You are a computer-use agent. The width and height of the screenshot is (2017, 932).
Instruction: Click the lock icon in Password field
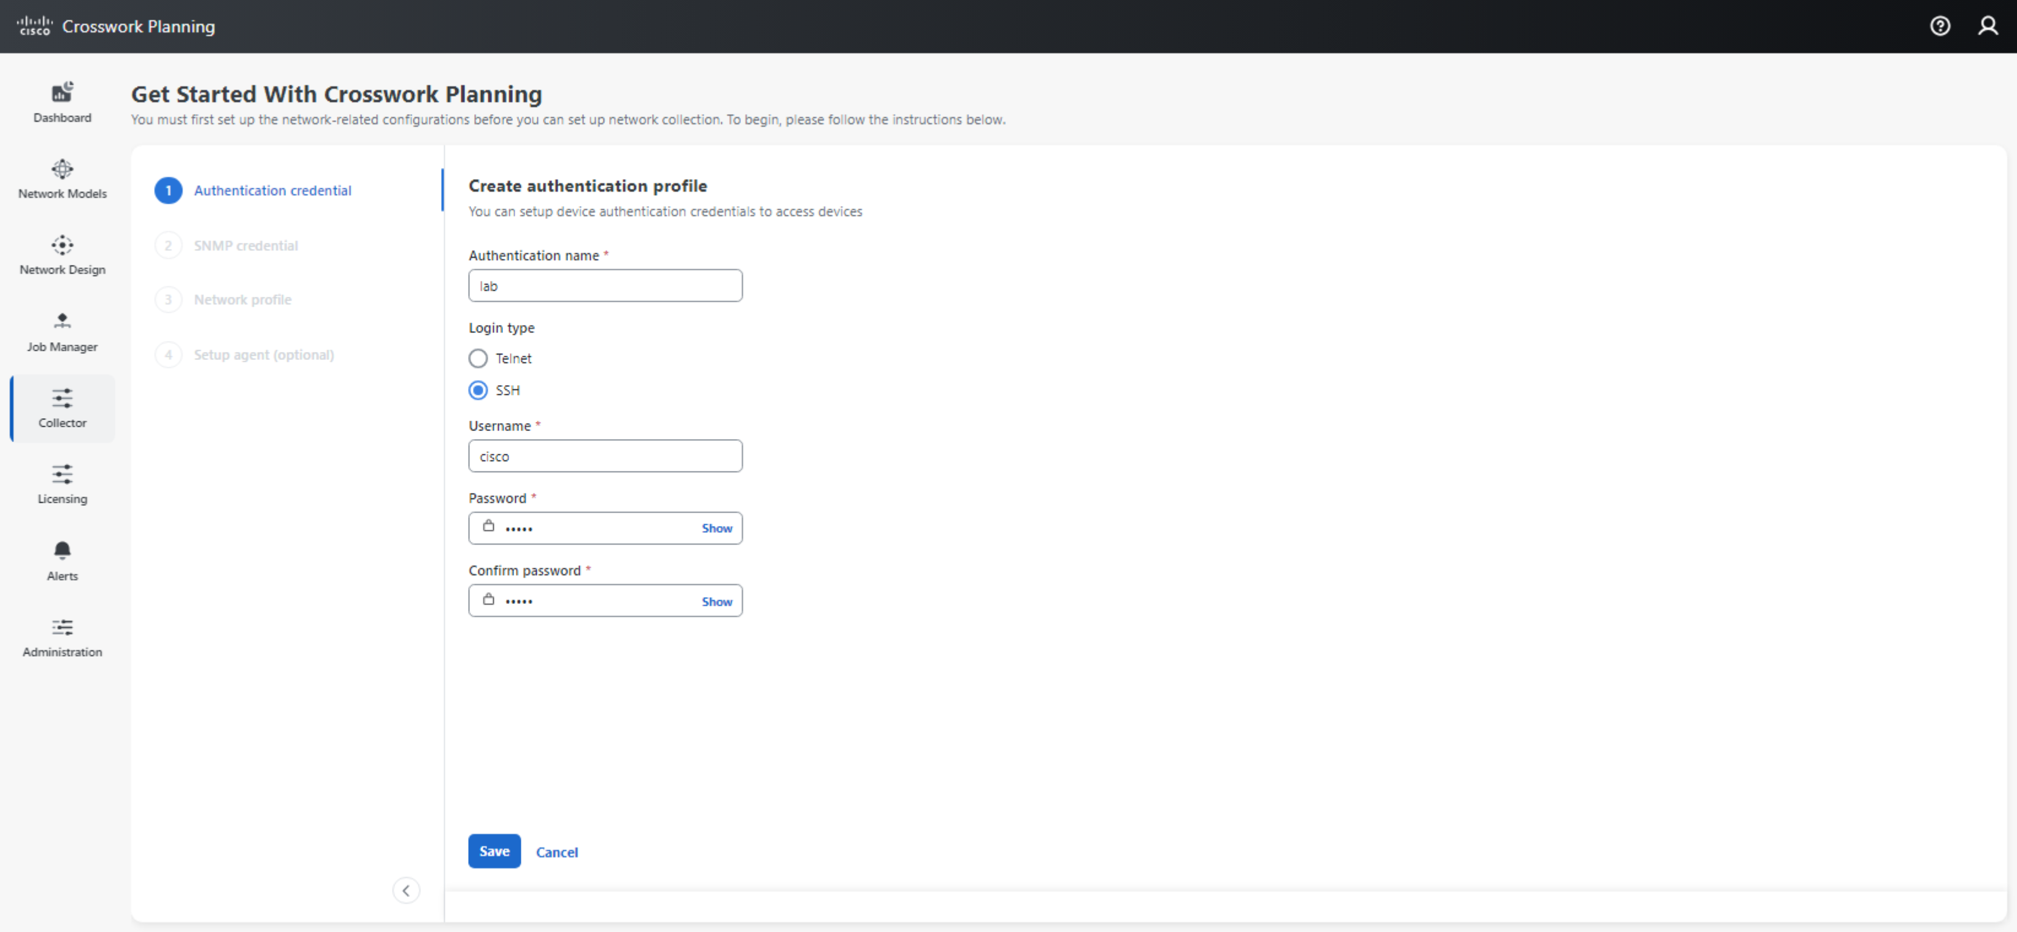(x=488, y=526)
